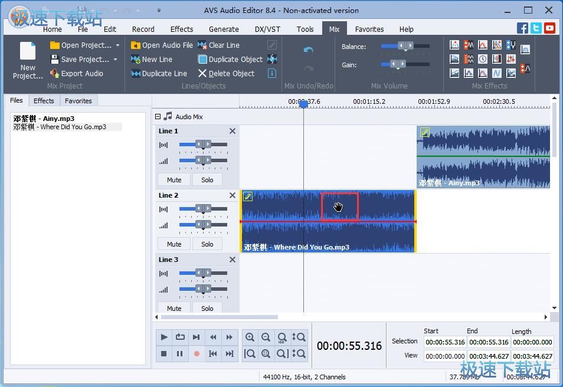Click Line 1 volume slider
The width and height of the screenshot is (563, 387).
pos(203,160)
